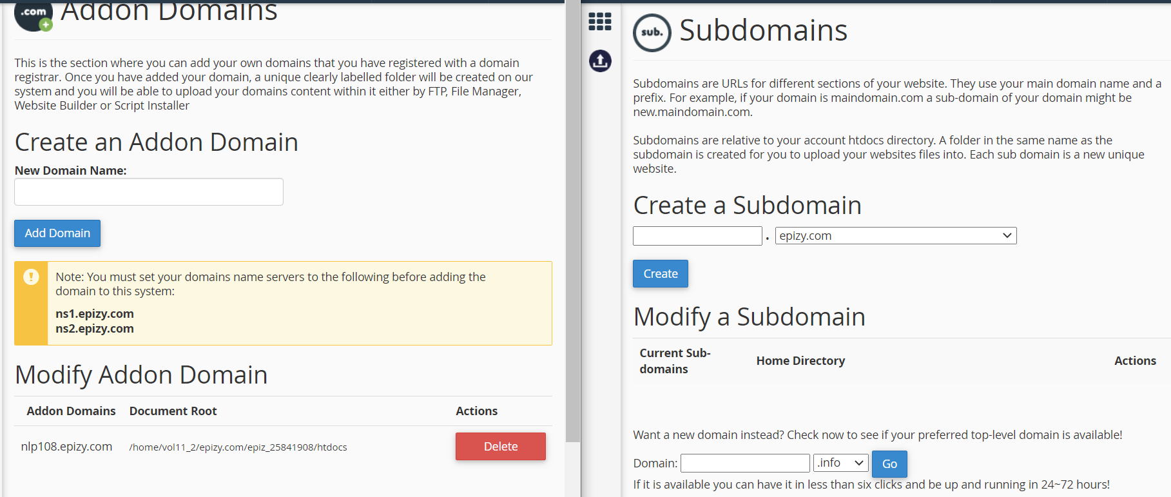Click the yellow warning exclamation icon
The height and width of the screenshot is (497, 1171).
[31, 277]
